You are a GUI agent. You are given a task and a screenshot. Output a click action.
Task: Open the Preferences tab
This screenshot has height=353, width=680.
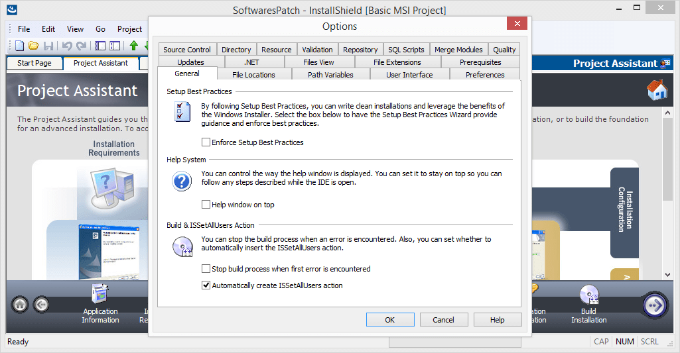485,74
